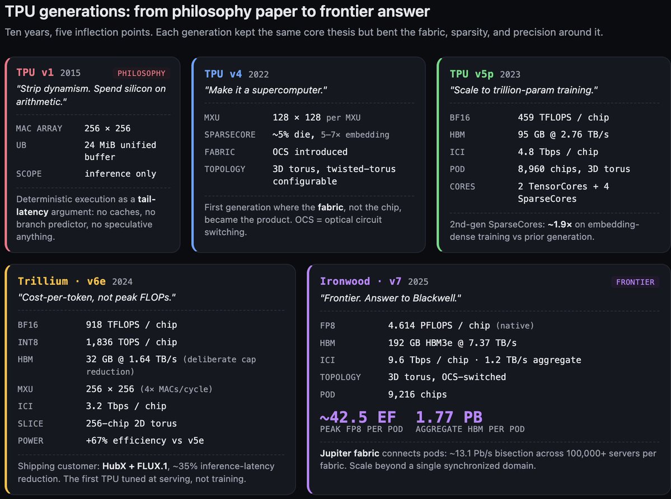Screen dimensions: 671x499
Task: Click the "Cost-per-token, not peak FLOPs." quote
Action: point(97,298)
